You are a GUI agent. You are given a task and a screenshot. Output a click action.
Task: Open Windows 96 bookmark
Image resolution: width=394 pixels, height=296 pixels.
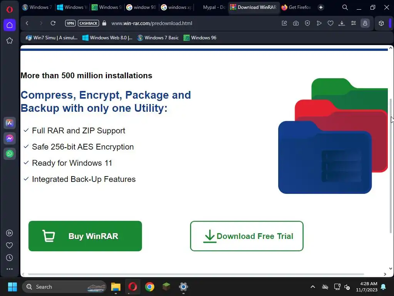(200, 38)
